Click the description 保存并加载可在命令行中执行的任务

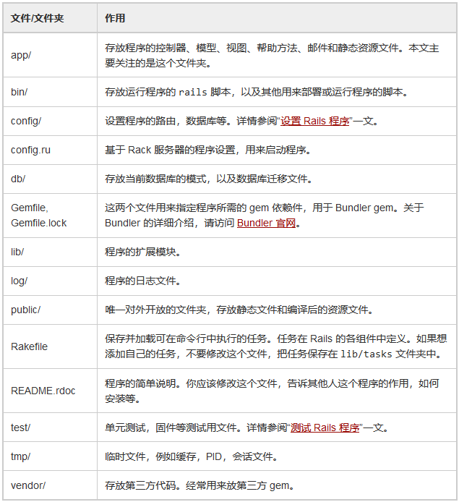(x=275, y=346)
